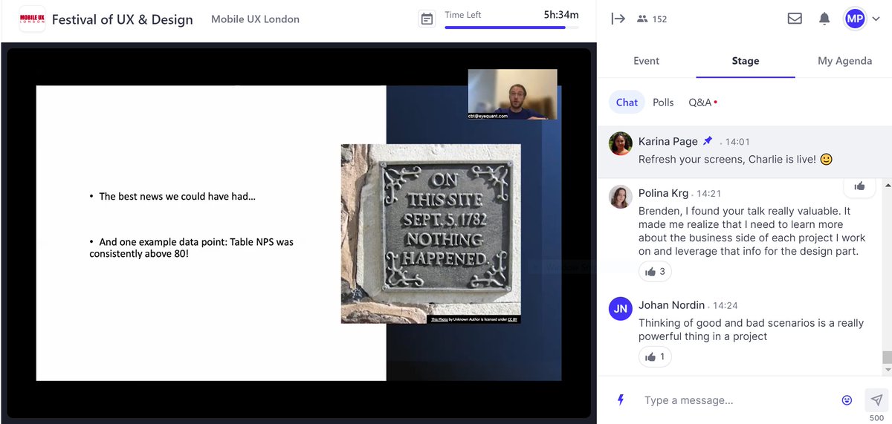Click the Festival of UX & Design title
This screenshot has width=892, height=424.
(x=122, y=19)
